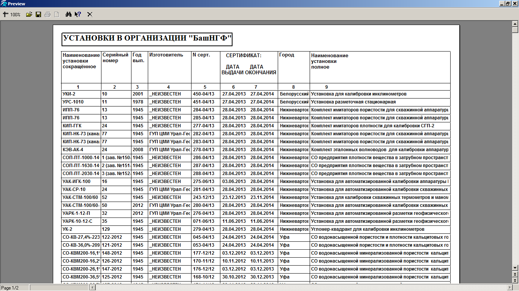Click the 100% zoom control in the toolbar

(x=11, y=14)
